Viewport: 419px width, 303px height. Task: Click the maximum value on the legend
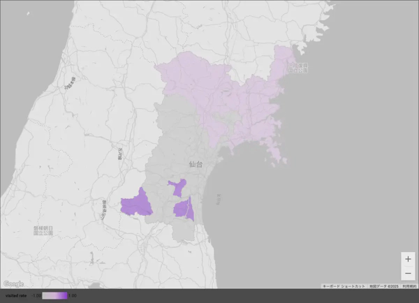coord(73,296)
